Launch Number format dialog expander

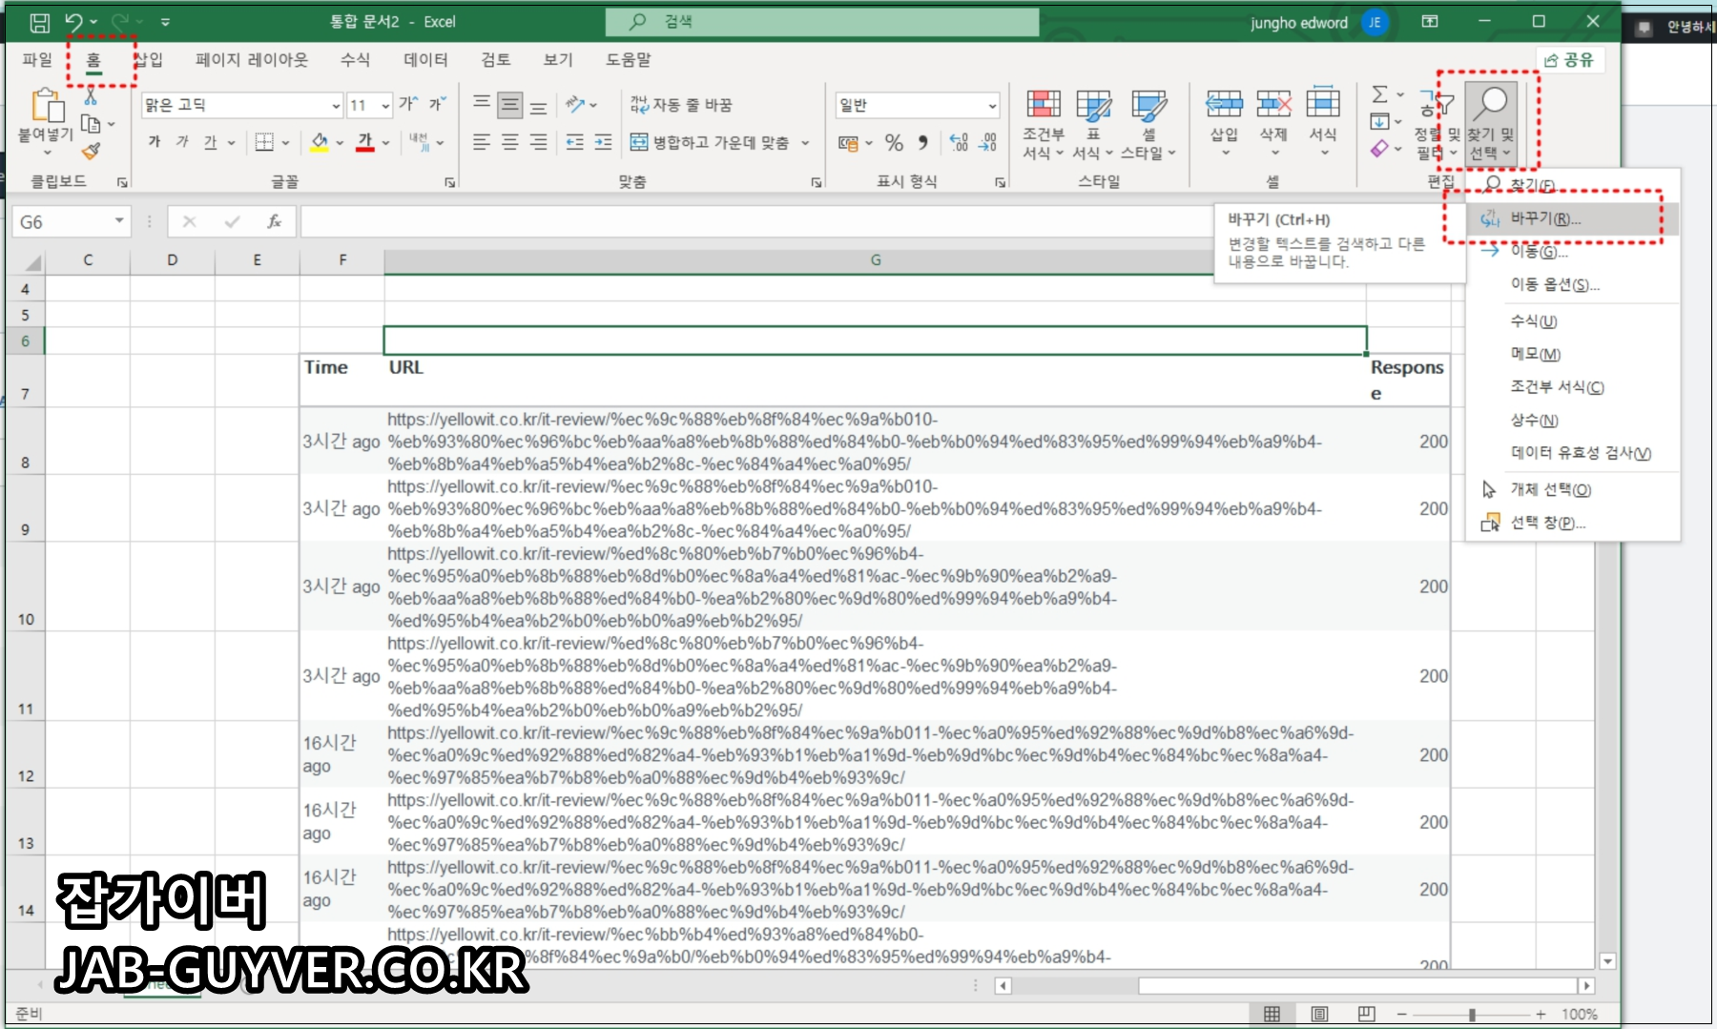pos(1000,182)
